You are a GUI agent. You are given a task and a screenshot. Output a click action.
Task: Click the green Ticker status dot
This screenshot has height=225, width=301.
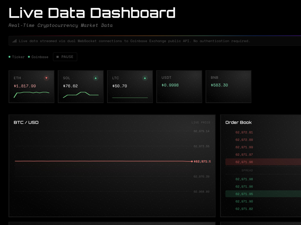coord(9,57)
